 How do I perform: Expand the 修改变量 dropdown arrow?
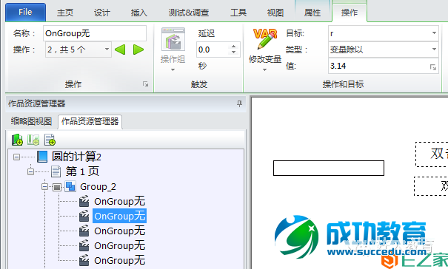coord(264,69)
